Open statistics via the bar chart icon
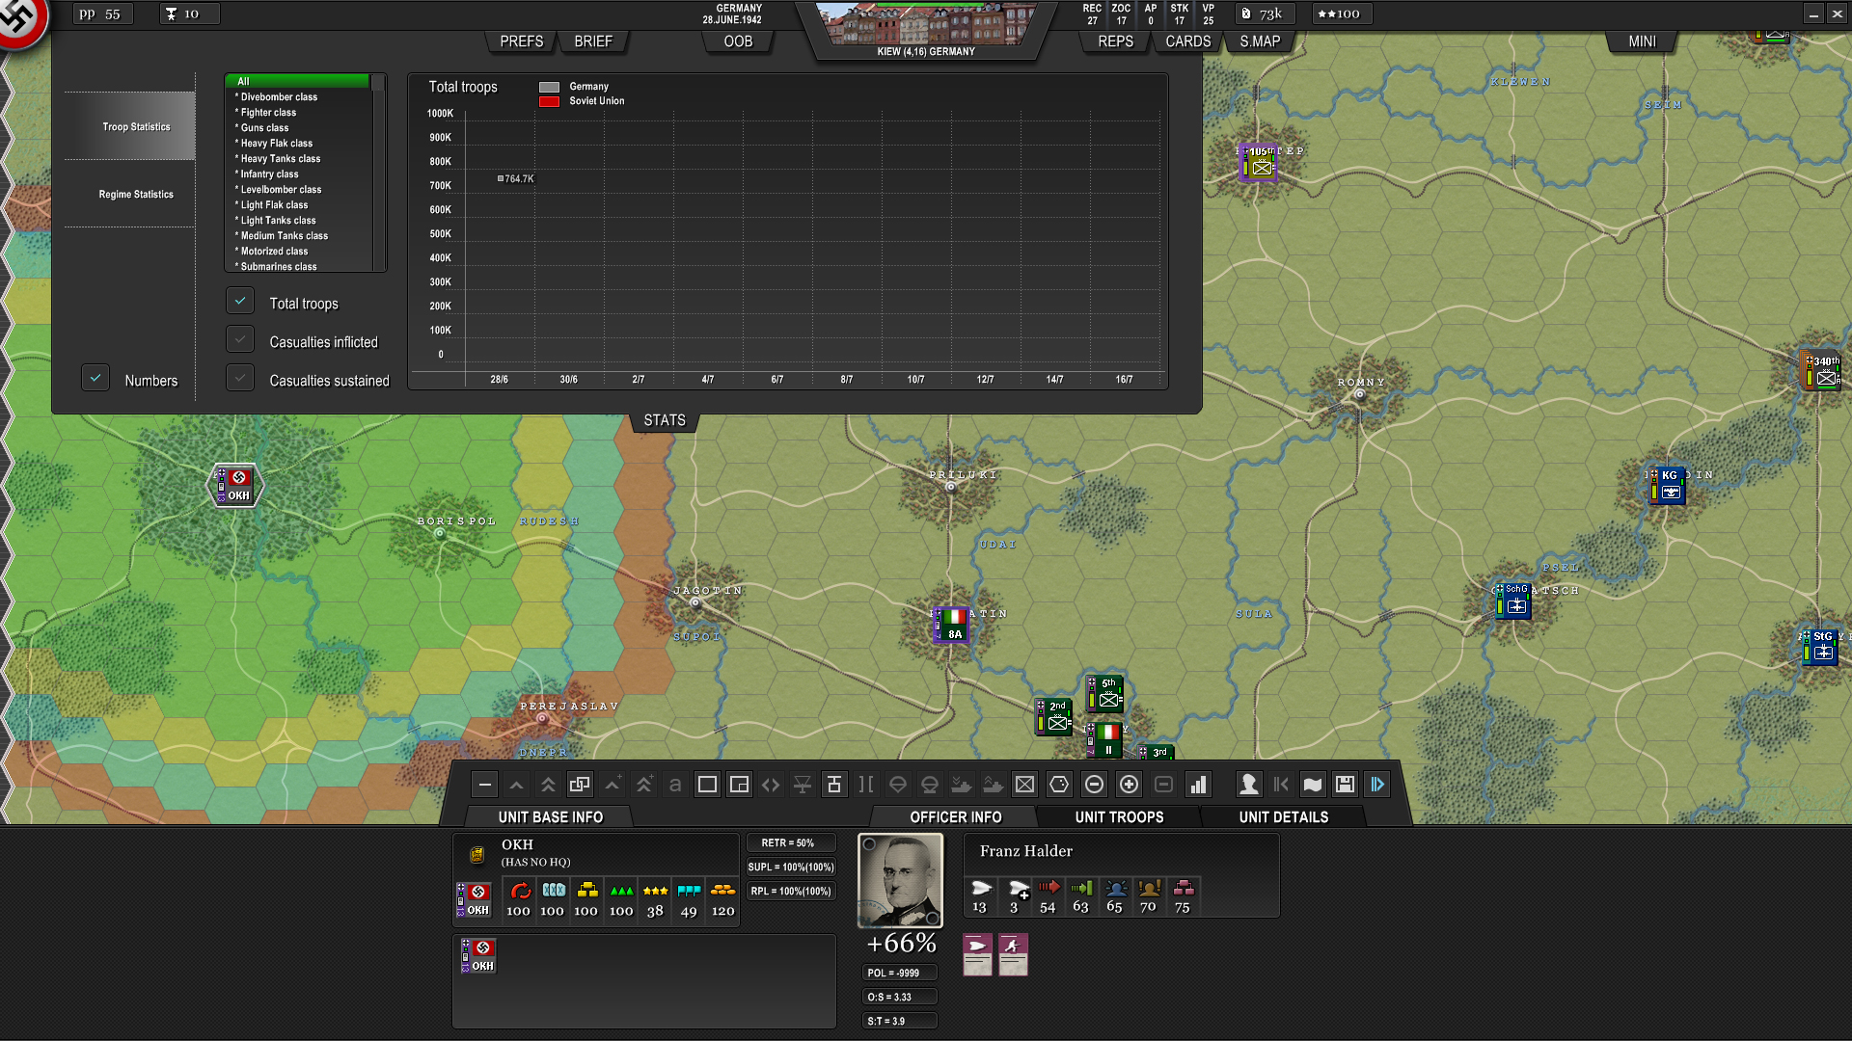The image size is (1852, 1041). coord(1198,785)
